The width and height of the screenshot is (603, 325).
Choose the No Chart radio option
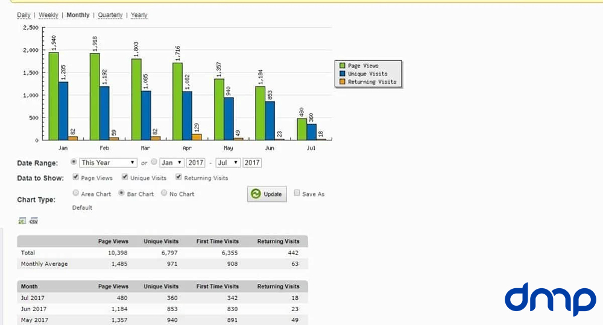pyautogui.click(x=164, y=194)
